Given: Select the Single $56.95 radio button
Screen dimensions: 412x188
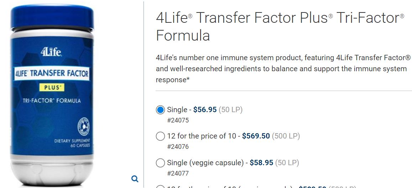Looking at the screenshot, I should pos(160,110).
